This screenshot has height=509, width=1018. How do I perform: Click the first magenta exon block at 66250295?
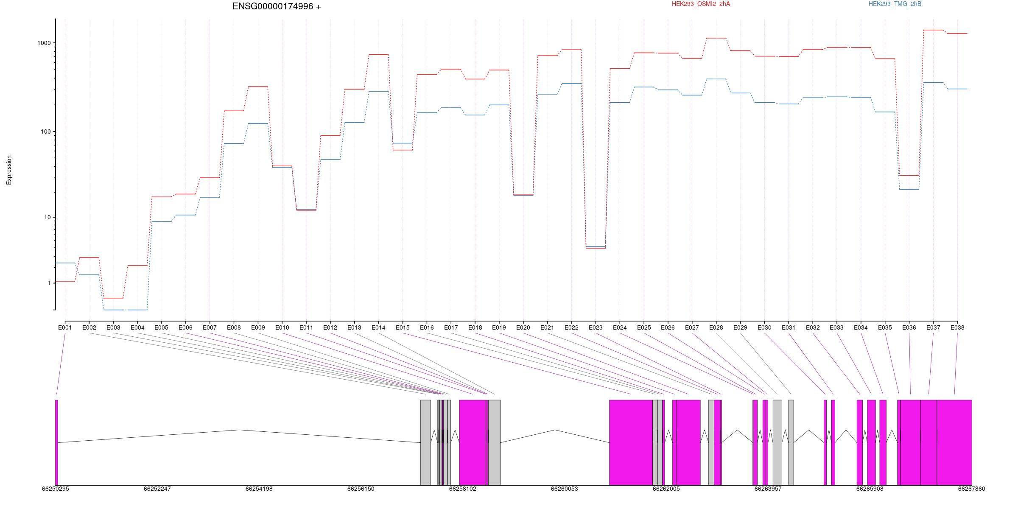point(56,442)
